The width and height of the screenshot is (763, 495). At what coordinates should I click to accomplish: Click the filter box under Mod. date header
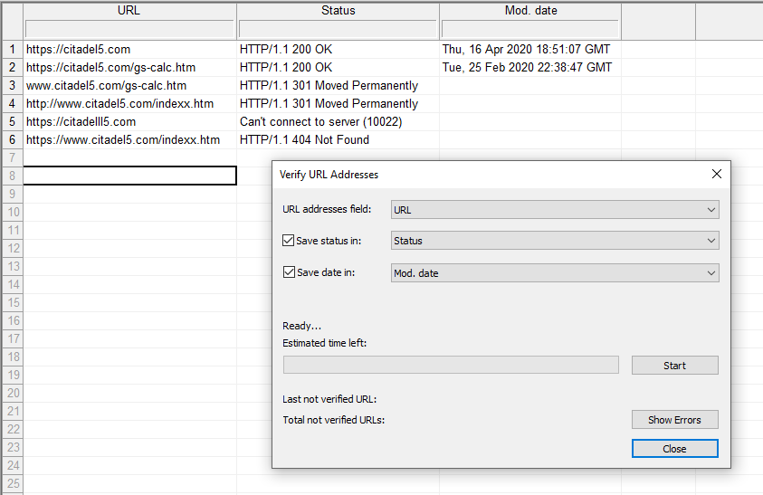click(530, 29)
